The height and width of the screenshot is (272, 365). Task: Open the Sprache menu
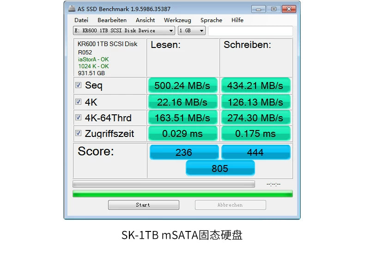(211, 20)
